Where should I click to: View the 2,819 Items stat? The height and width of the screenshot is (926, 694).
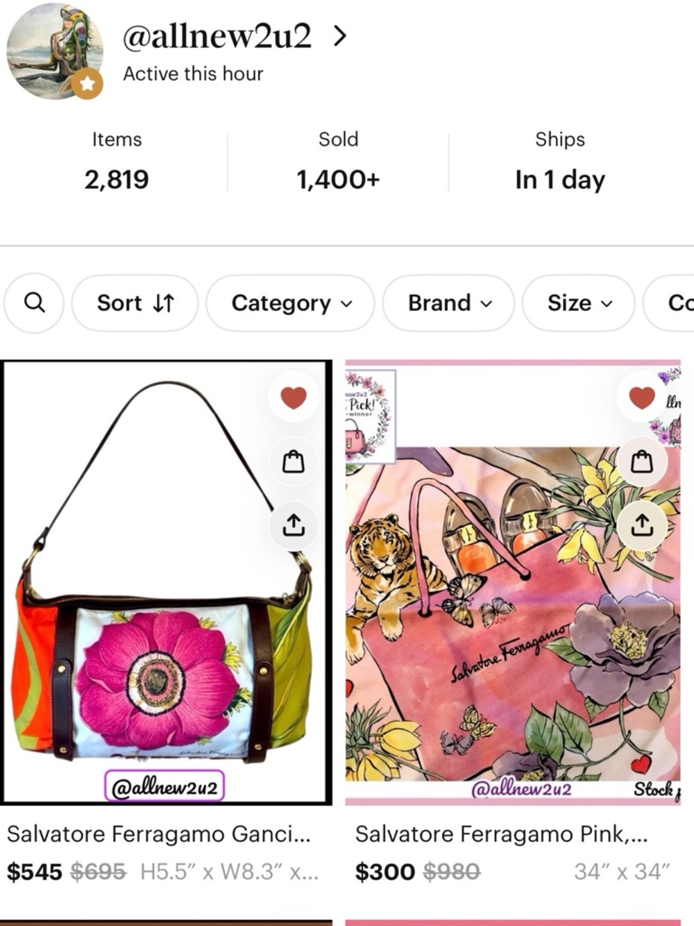[x=117, y=160]
